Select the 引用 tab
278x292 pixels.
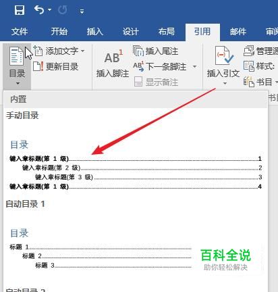pos(202,32)
